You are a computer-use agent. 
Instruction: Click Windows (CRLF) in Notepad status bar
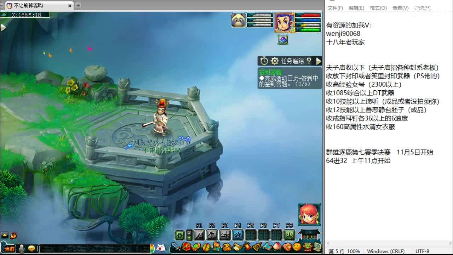[386, 251]
